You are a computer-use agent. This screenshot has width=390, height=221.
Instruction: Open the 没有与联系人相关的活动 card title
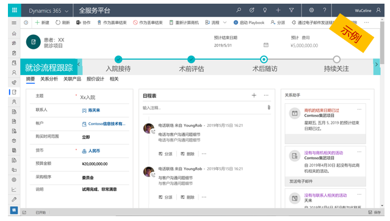325,195
